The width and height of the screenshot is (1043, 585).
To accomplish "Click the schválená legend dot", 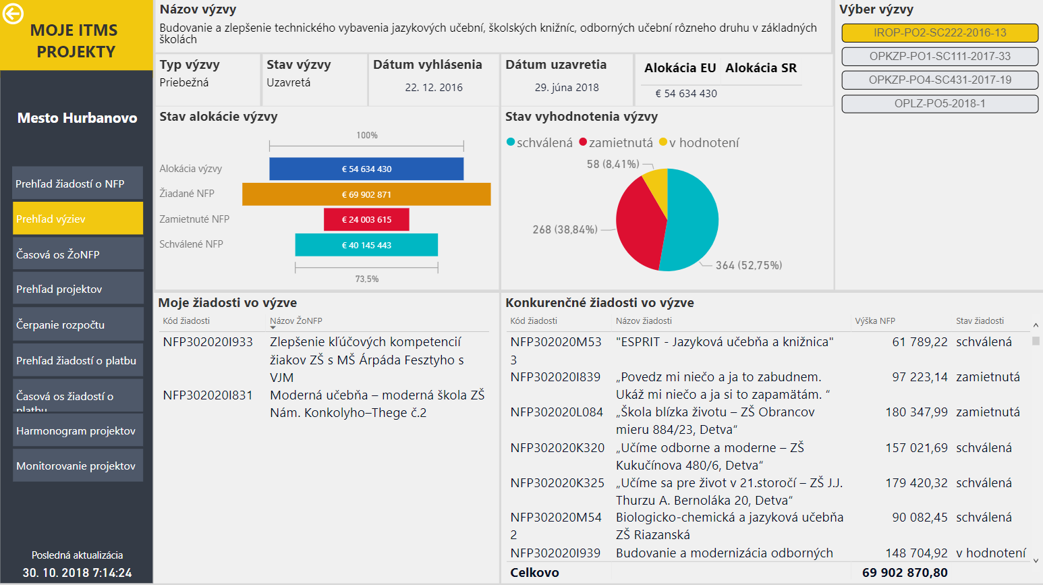I will (x=511, y=142).
